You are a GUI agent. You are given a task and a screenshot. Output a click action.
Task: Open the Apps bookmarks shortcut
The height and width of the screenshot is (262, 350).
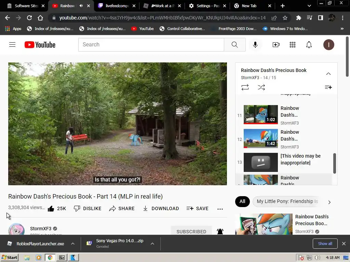click(x=13, y=29)
